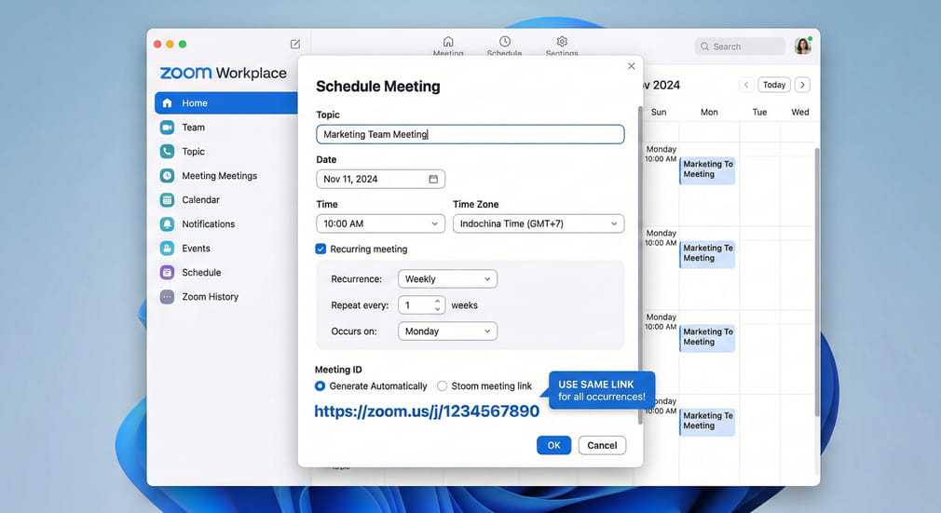Click the Home icon in sidebar
Viewport: 941px width, 513px height.
[167, 103]
